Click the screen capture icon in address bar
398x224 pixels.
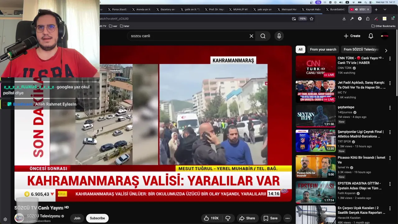point(294,19)
